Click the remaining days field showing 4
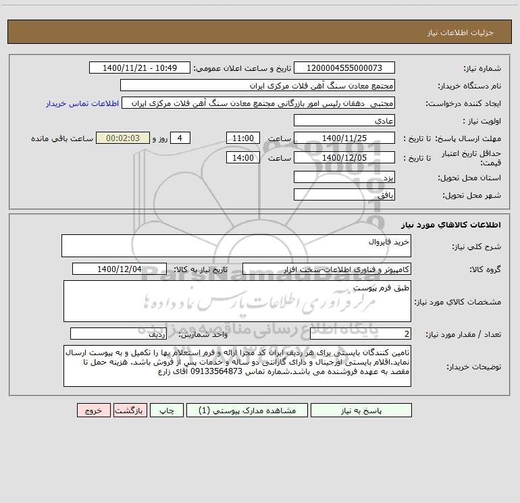This screenshot has height=503, width=520. pos(180,138)
